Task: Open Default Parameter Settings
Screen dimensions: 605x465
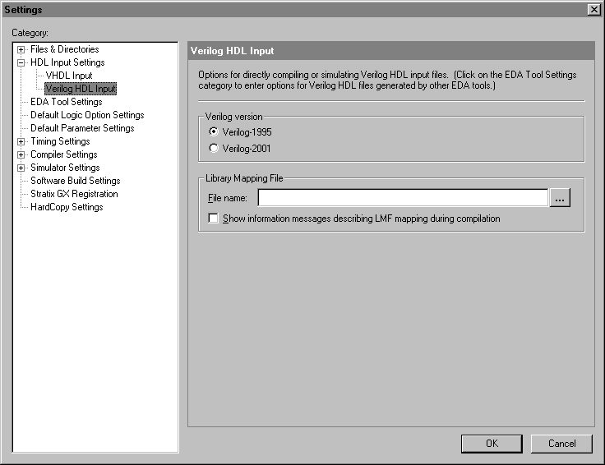Action: 82,128
